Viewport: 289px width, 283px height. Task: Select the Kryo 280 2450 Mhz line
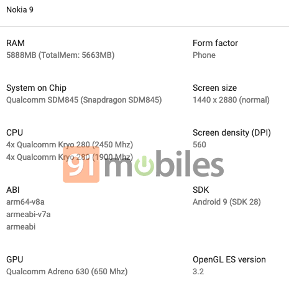70,145
